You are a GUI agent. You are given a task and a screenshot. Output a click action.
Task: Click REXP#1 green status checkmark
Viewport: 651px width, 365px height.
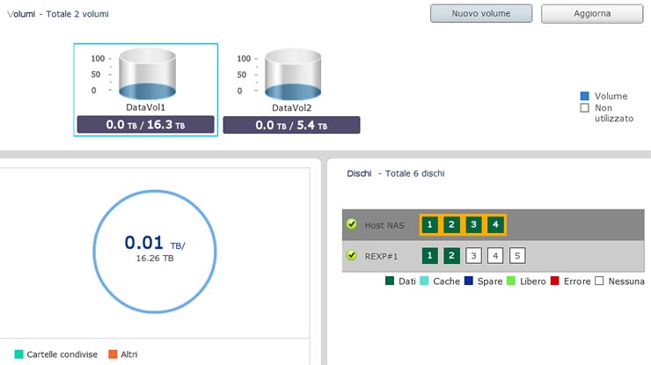[352, 256]
